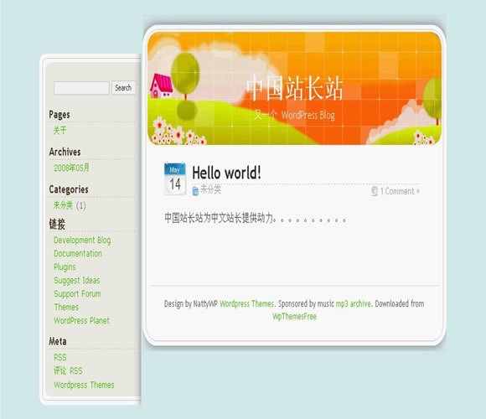Visit the WordPress Planet link

point(81,320)
